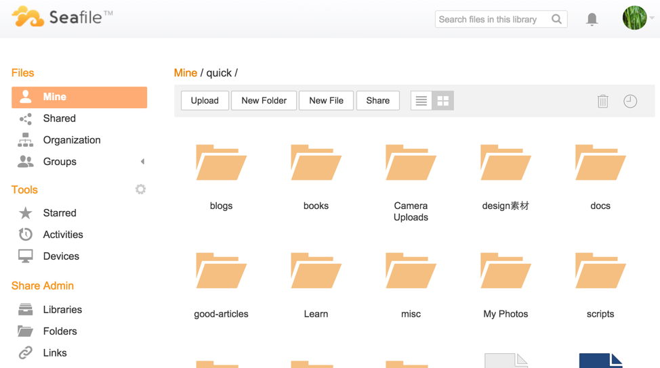660x368 pixels.
Task: Open Organization in the sidebar
Action: click(x=72, y=140)
